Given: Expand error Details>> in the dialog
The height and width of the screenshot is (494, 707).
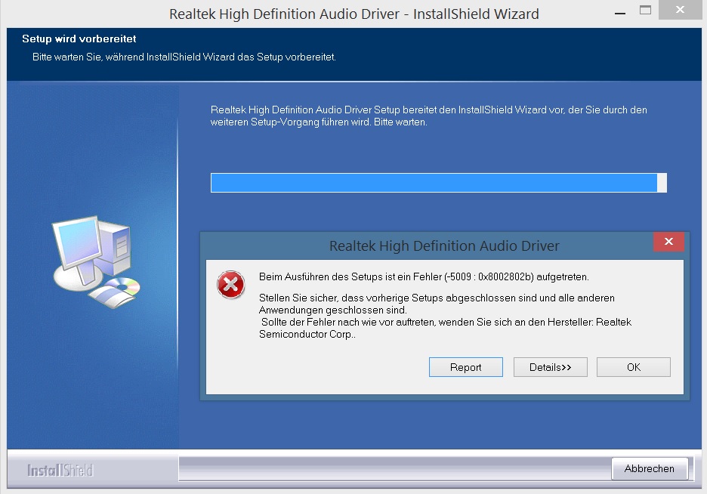Looking at the screenshot, I should (x=550, y=367).
